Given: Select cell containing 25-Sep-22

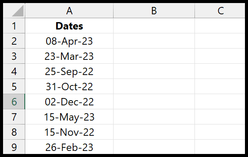Looking at the screenshot, I should click(69, 71).
